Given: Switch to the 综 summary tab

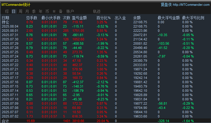Looking at the screenshot, I should pyautogui.click(x=7, y=11).
